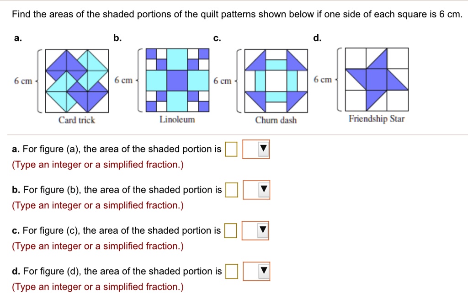Click the question instructions at the top

click(x=234, y=14)
